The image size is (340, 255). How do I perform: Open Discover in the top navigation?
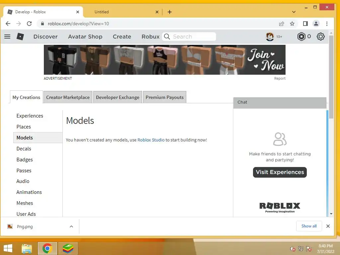pyautogui.click(x=45, y=37)
